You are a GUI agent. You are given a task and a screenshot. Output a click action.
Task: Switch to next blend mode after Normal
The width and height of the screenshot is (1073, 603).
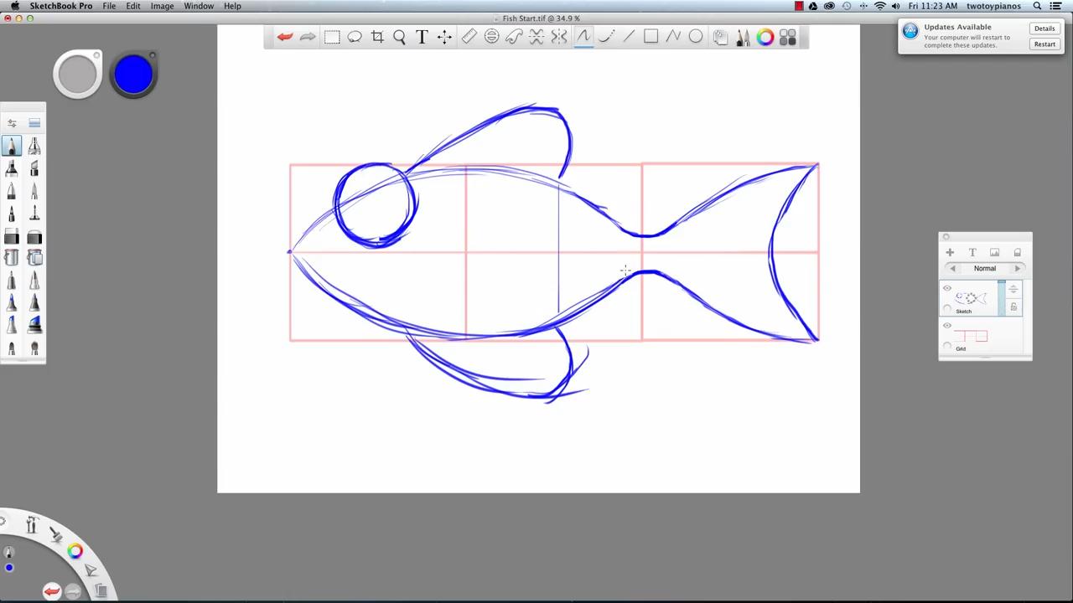[1018, 269]
